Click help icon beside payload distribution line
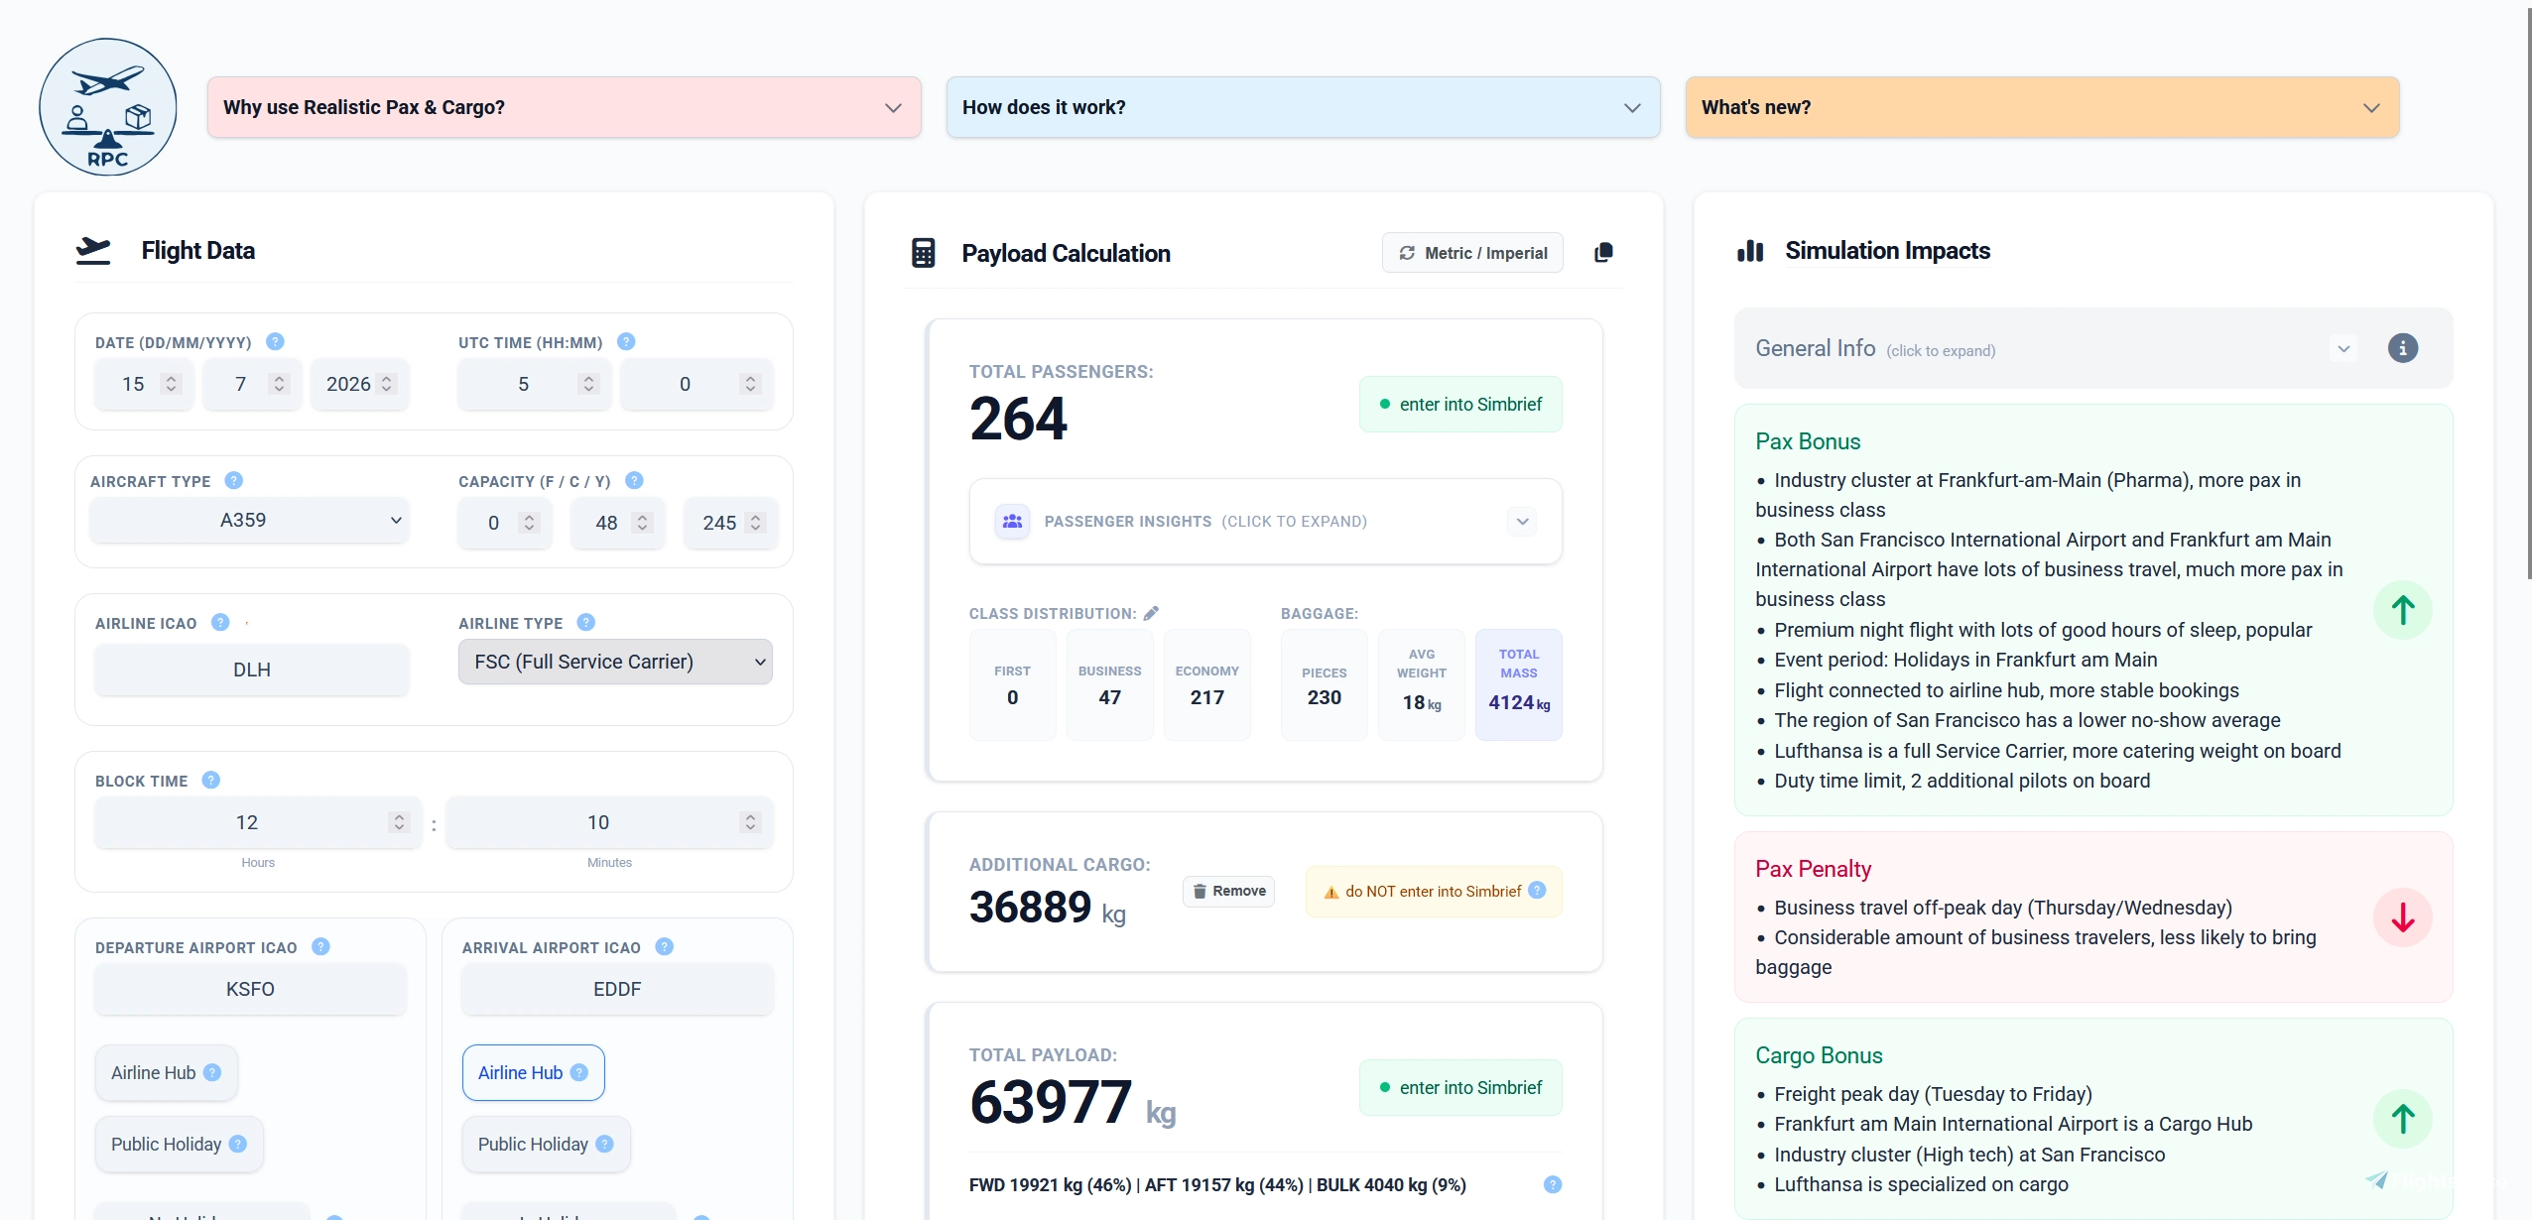Viewport: 2532px width, 1220px height. coord(1553,1184)
